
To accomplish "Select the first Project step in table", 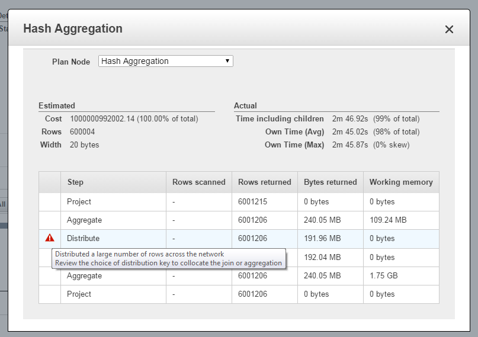I will click(79, 201).
